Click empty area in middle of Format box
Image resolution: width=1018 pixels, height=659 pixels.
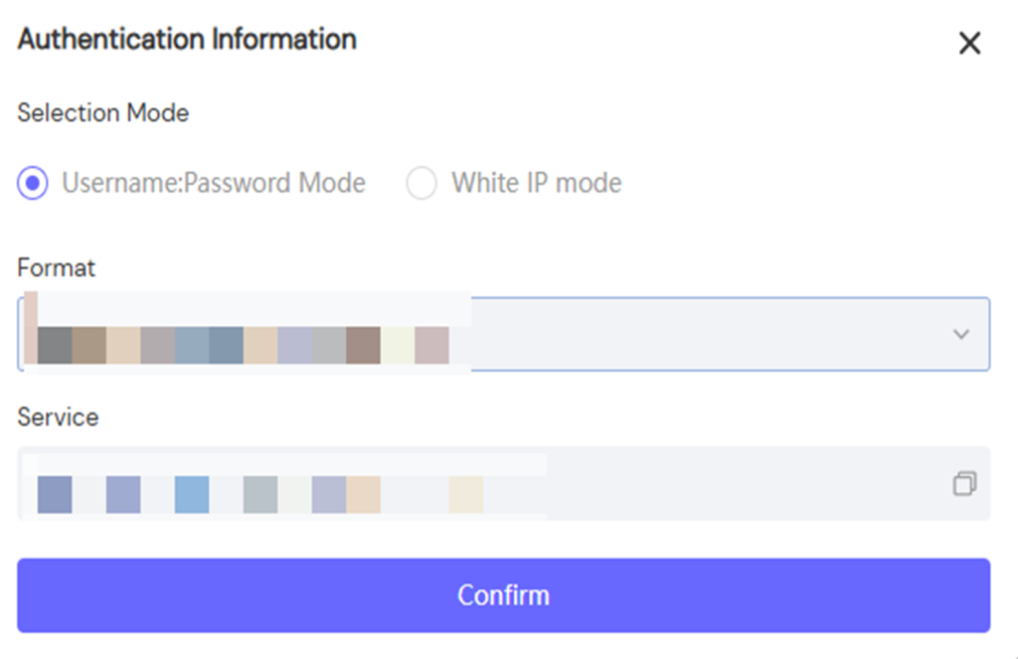[x=696, y=334]
